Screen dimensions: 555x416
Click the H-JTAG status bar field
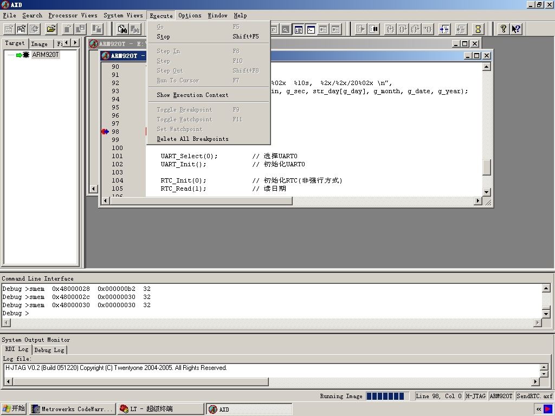click(476, 396)
